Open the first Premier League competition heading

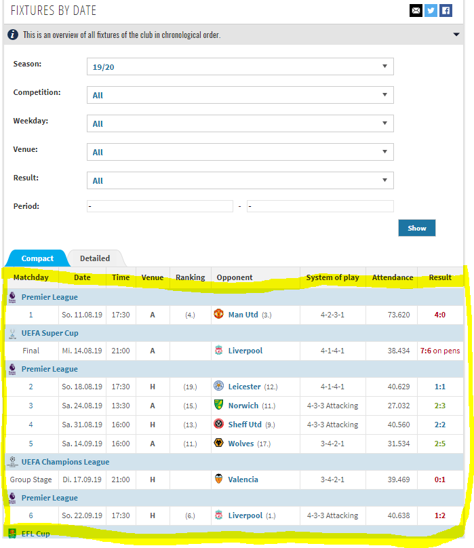[x=50, y=297]
